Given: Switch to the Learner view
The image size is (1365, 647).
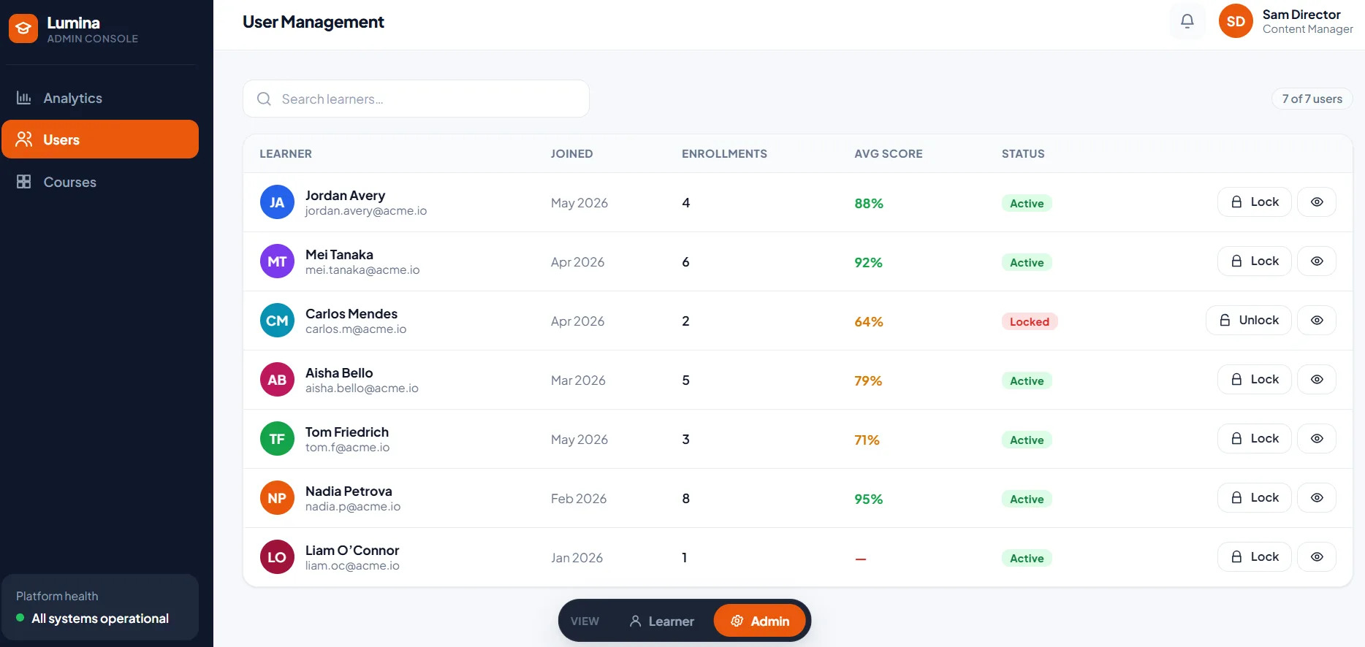Looking at the screenshot, I should click(x=661, y=621).
